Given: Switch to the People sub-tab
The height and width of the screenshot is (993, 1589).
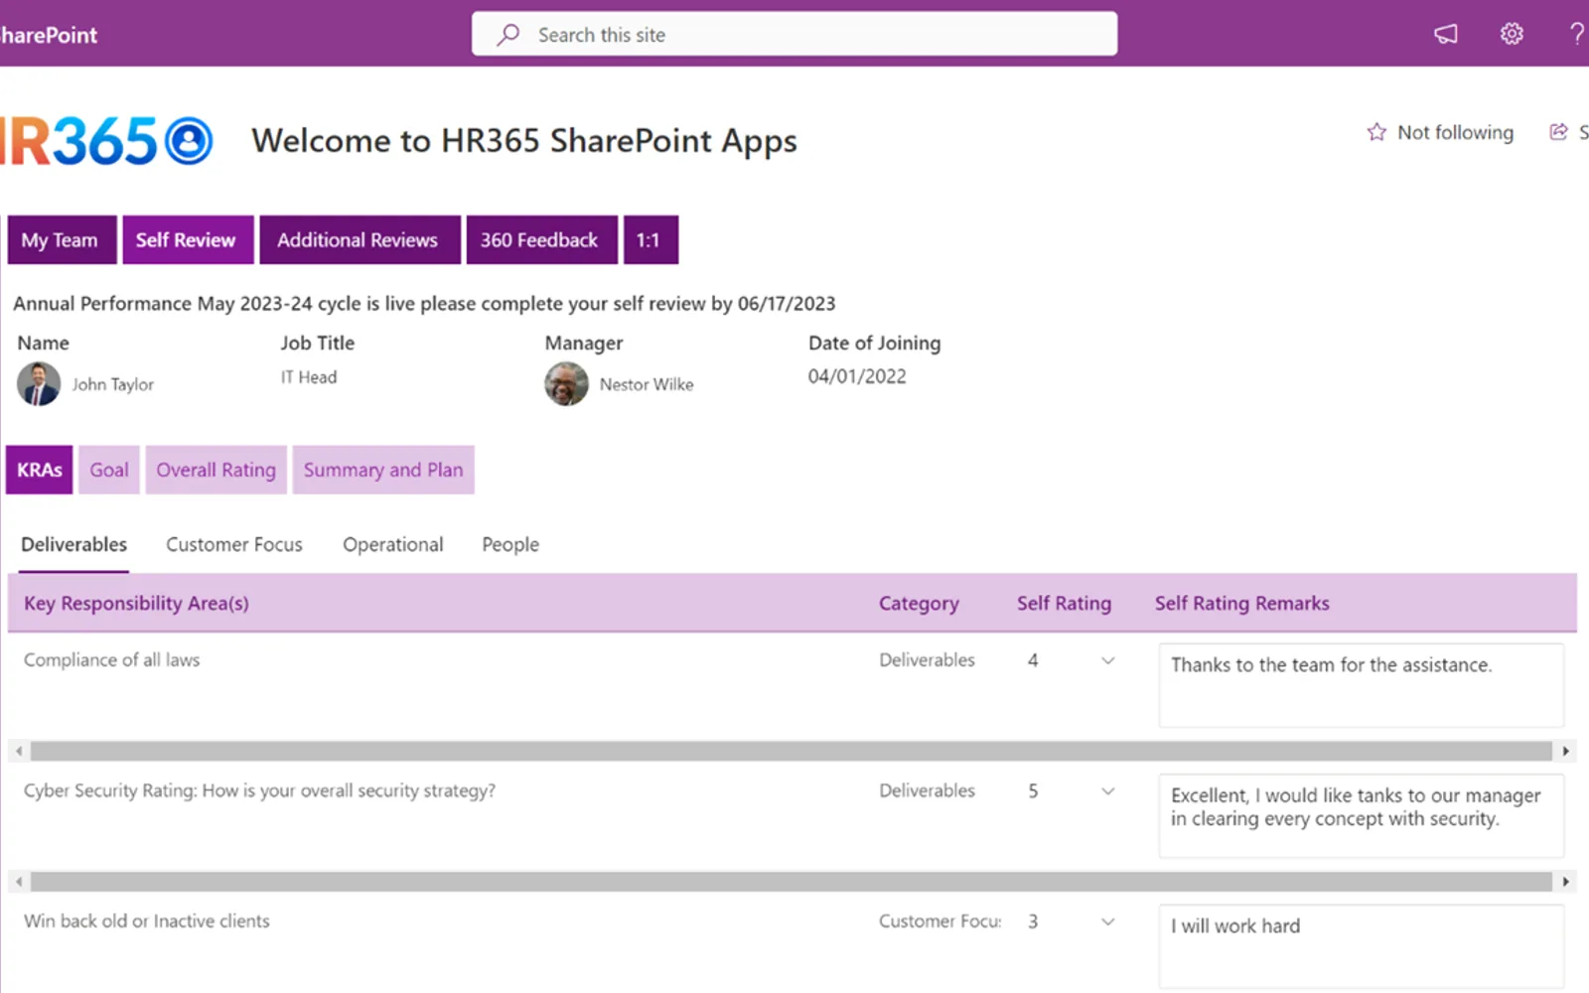Looking at the screenshot, I should click(x=510, y=545).
